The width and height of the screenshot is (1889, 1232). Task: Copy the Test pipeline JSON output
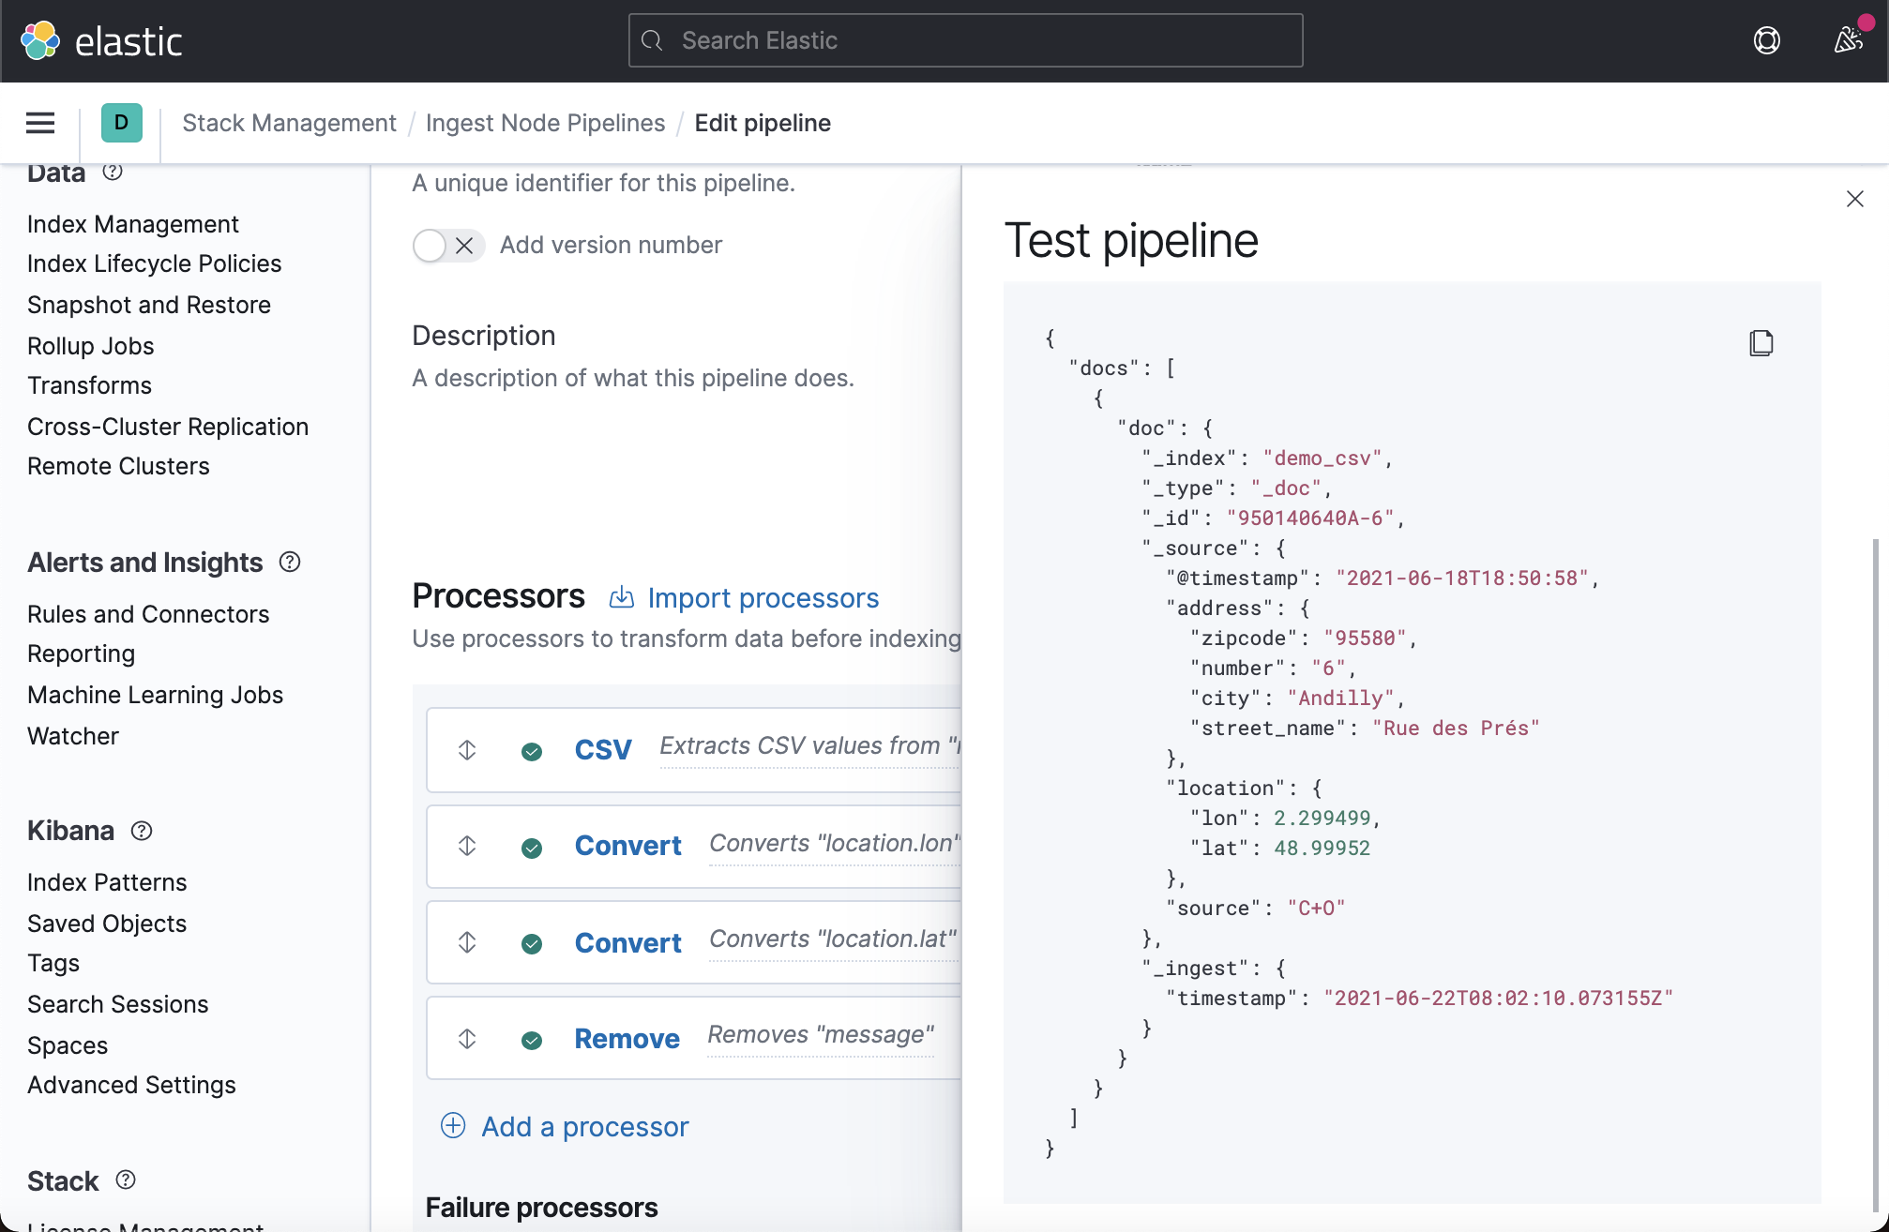tap(1761, 343)
